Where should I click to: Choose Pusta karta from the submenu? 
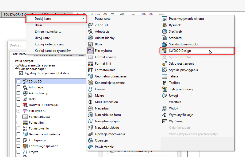tap(123, 19)
